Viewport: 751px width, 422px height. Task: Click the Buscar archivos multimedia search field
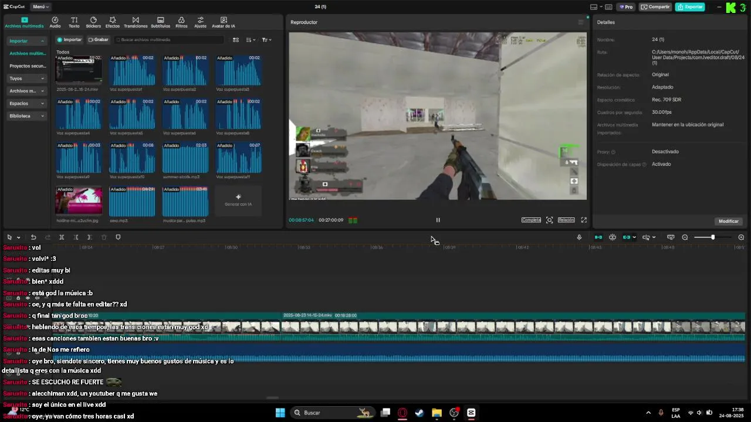168,40
